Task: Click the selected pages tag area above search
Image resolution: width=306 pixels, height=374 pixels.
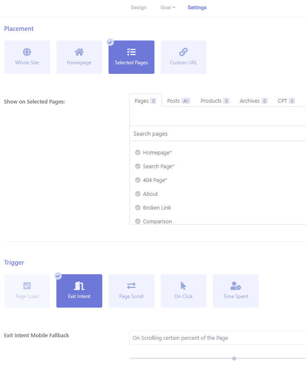Action: tap(218, 116)
